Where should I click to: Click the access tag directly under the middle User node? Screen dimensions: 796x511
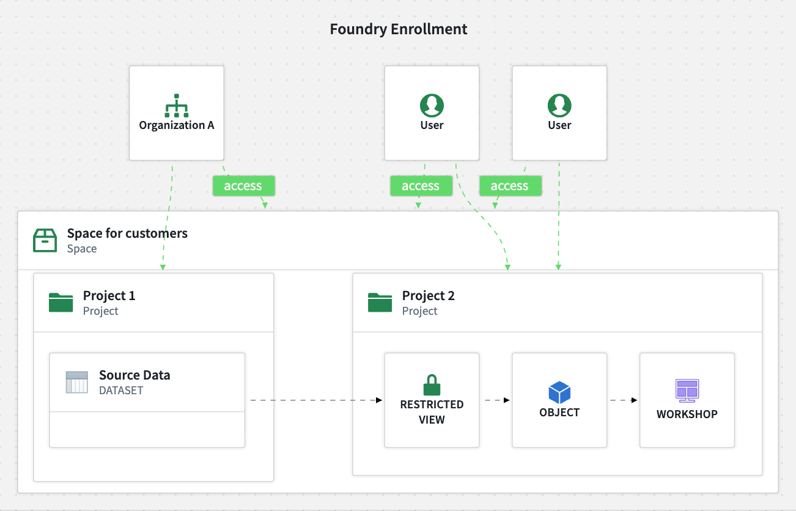click(x=421, y=186)
